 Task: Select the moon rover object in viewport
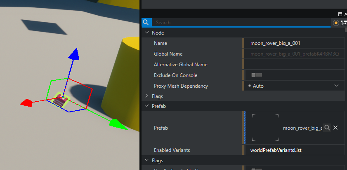pos(61,100)
